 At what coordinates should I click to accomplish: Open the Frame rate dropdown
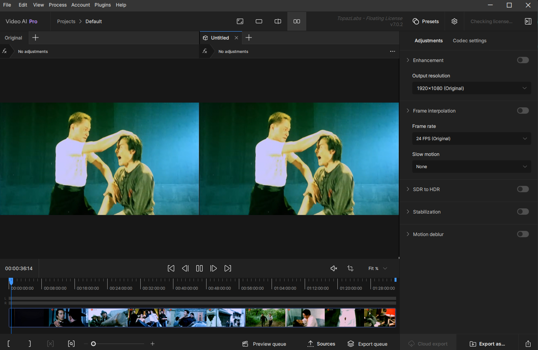(471, 139)
